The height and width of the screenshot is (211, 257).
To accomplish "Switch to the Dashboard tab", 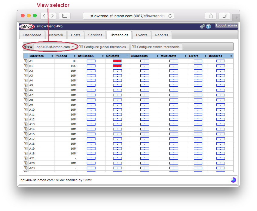I will pos(32,35).
